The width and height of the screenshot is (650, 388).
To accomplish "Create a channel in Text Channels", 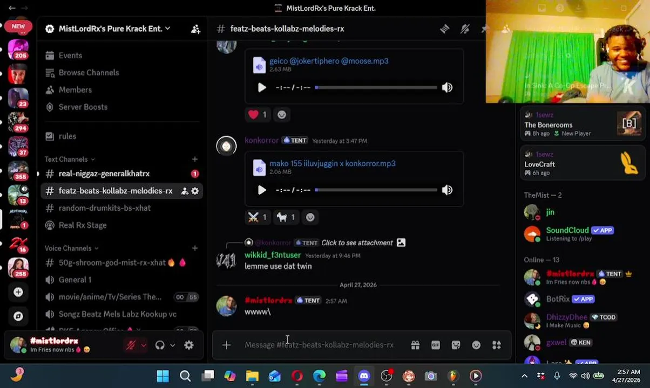I will click(x=195, y=159).
